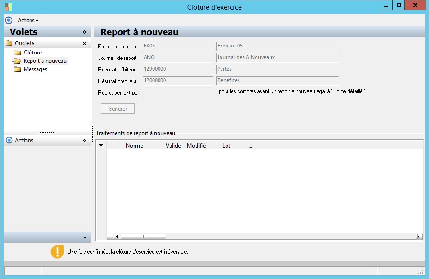Image resolution: width=429 pixels, height=279 pixels.
Task: Click the Messages folder icon
Action: coord(18,69)
